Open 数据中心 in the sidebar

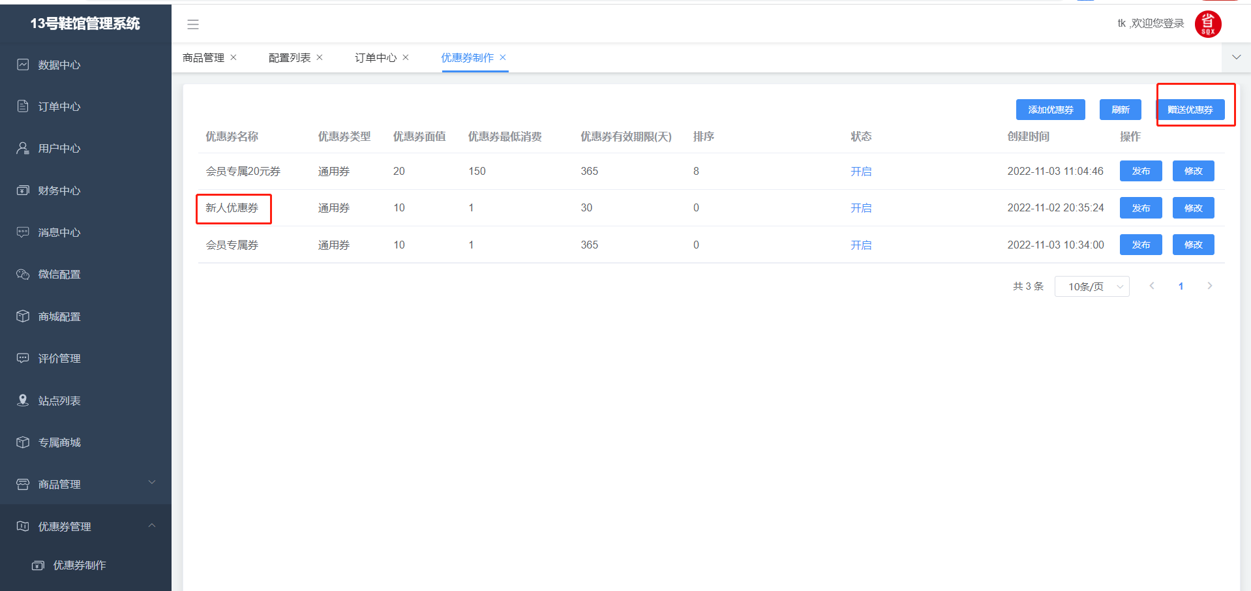[x=59, y=65]
